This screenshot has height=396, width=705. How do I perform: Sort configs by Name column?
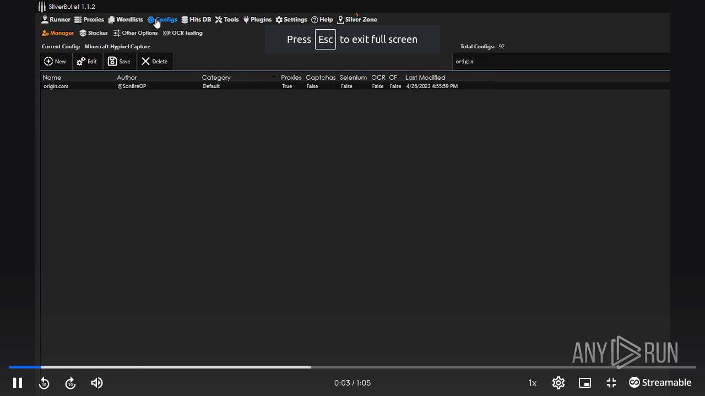[52, 78]
